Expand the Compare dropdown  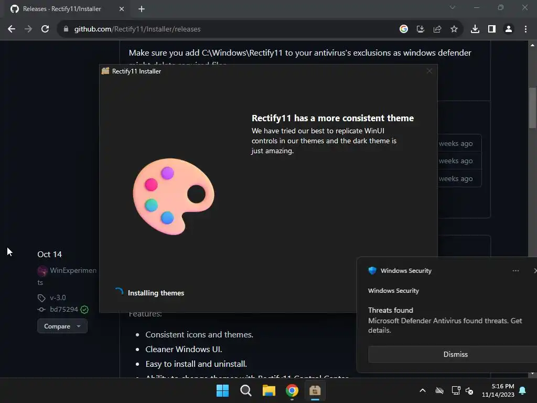62,326
